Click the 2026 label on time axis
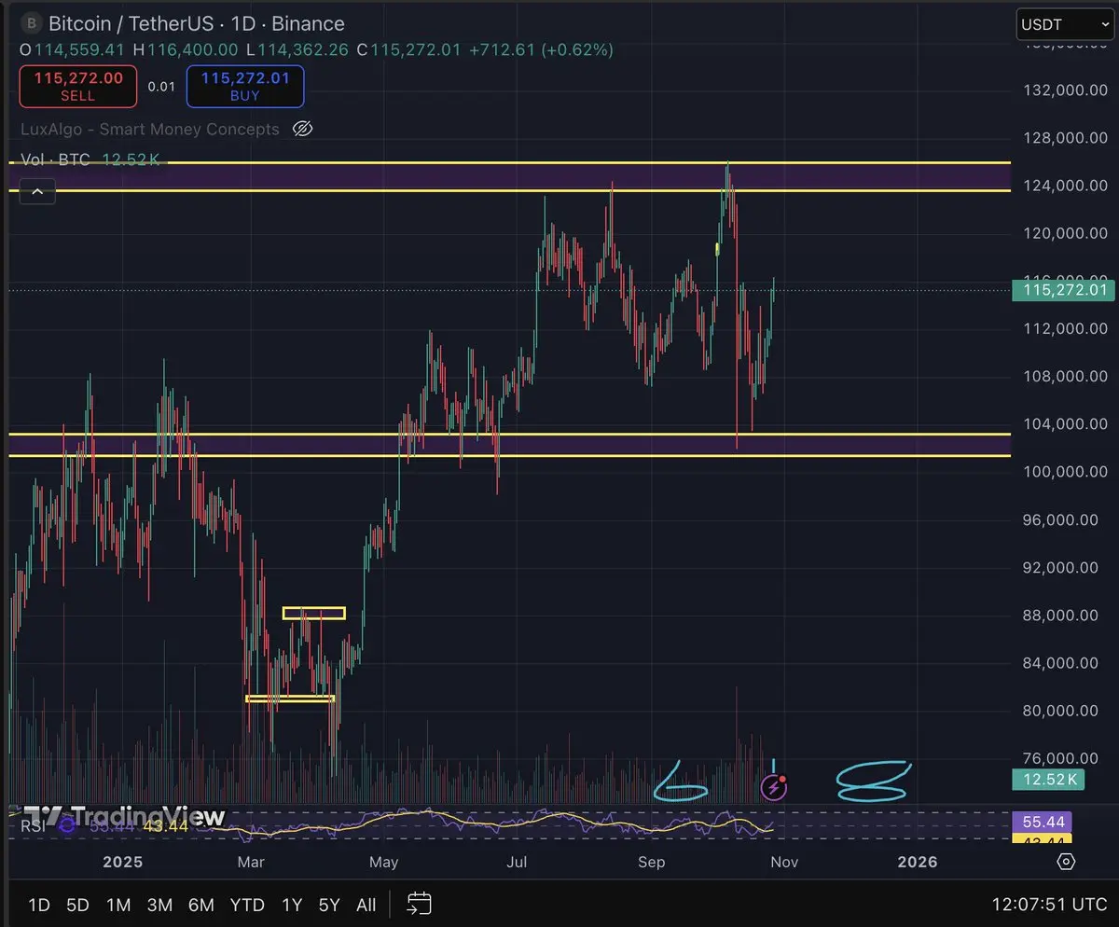The height and width of the screenshot is (927, 1119). point(918,862)
